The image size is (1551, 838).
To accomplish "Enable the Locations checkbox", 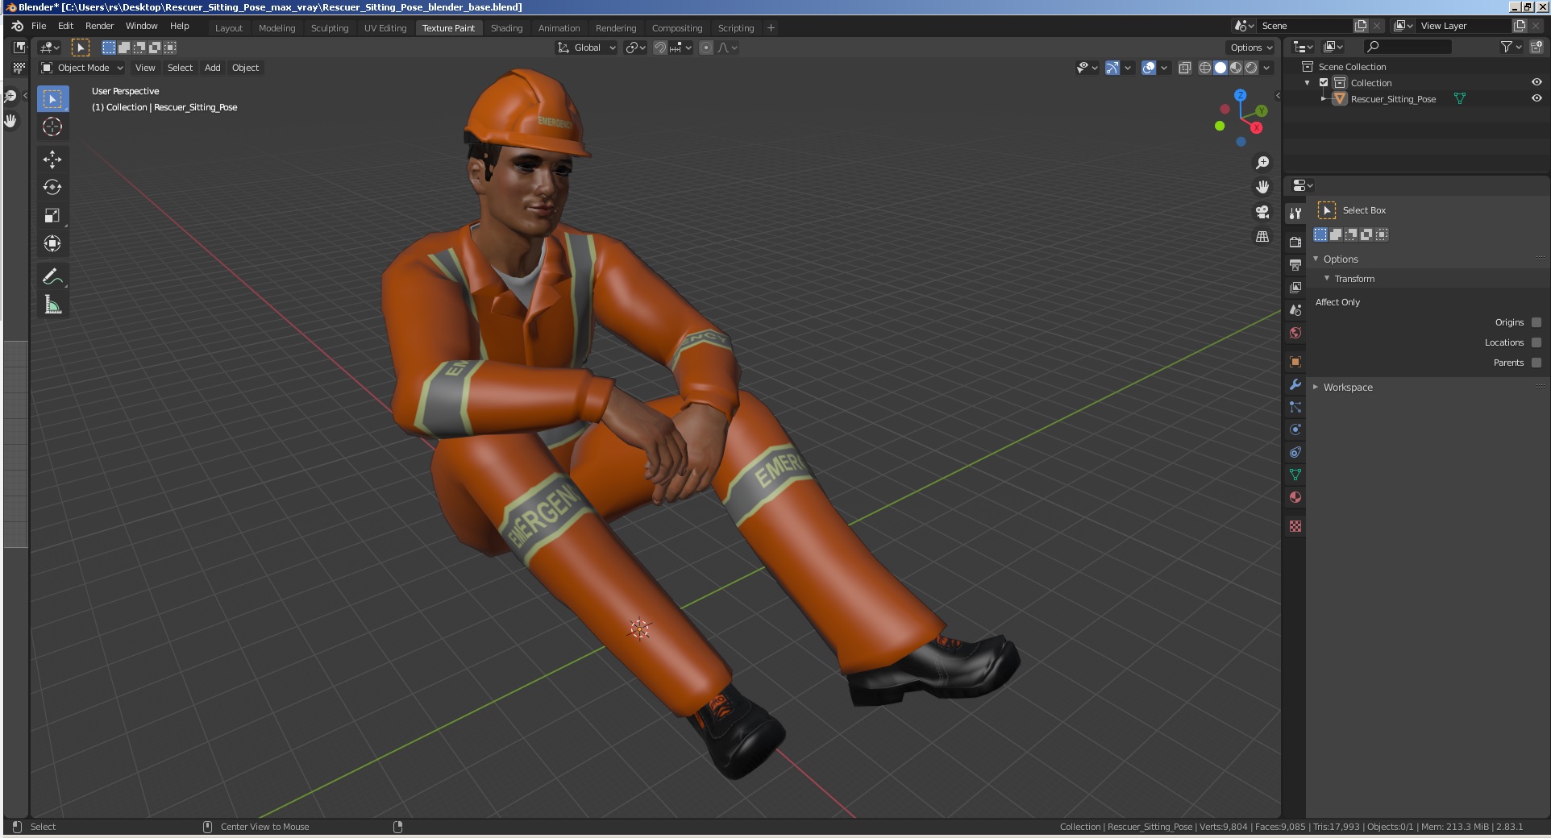I will click(x=1536, y=342).
